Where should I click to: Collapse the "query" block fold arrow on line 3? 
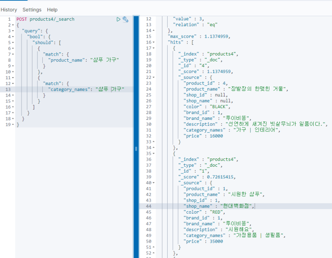13,31
